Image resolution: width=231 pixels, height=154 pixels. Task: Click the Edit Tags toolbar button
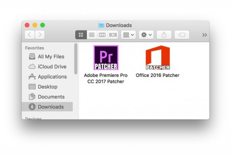coord(182,35)
